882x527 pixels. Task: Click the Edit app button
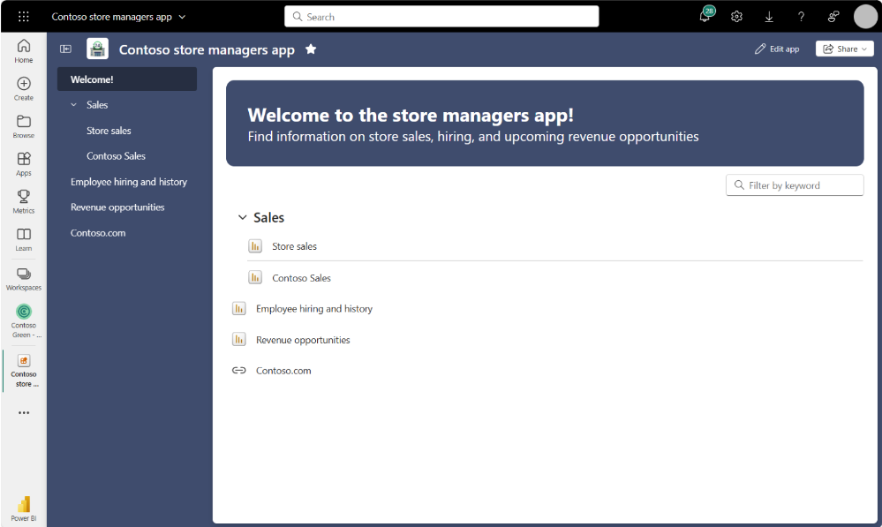(x=777, y=49)
